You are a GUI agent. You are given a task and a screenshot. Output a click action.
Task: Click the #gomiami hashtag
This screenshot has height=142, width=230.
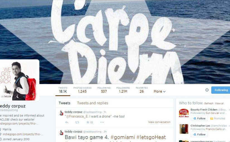123,137
